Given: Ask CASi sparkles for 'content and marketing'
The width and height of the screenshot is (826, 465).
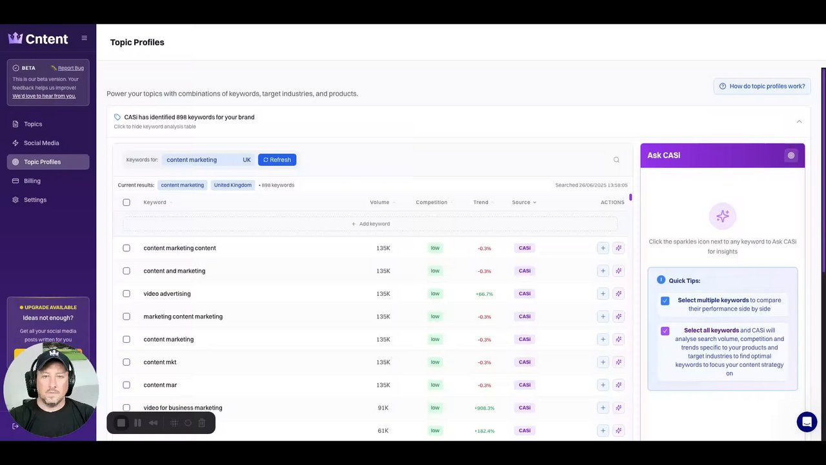Looking at the screenshot, I should [618, 271].
